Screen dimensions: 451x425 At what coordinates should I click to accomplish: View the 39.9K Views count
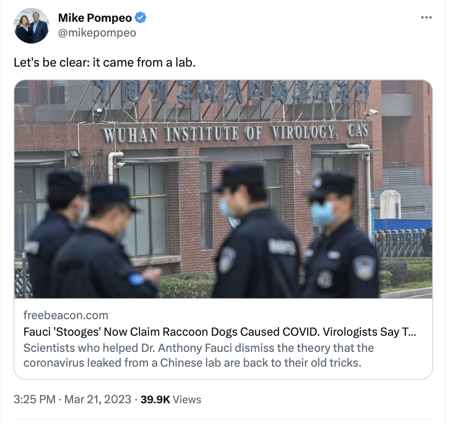(x=171, y=399)
